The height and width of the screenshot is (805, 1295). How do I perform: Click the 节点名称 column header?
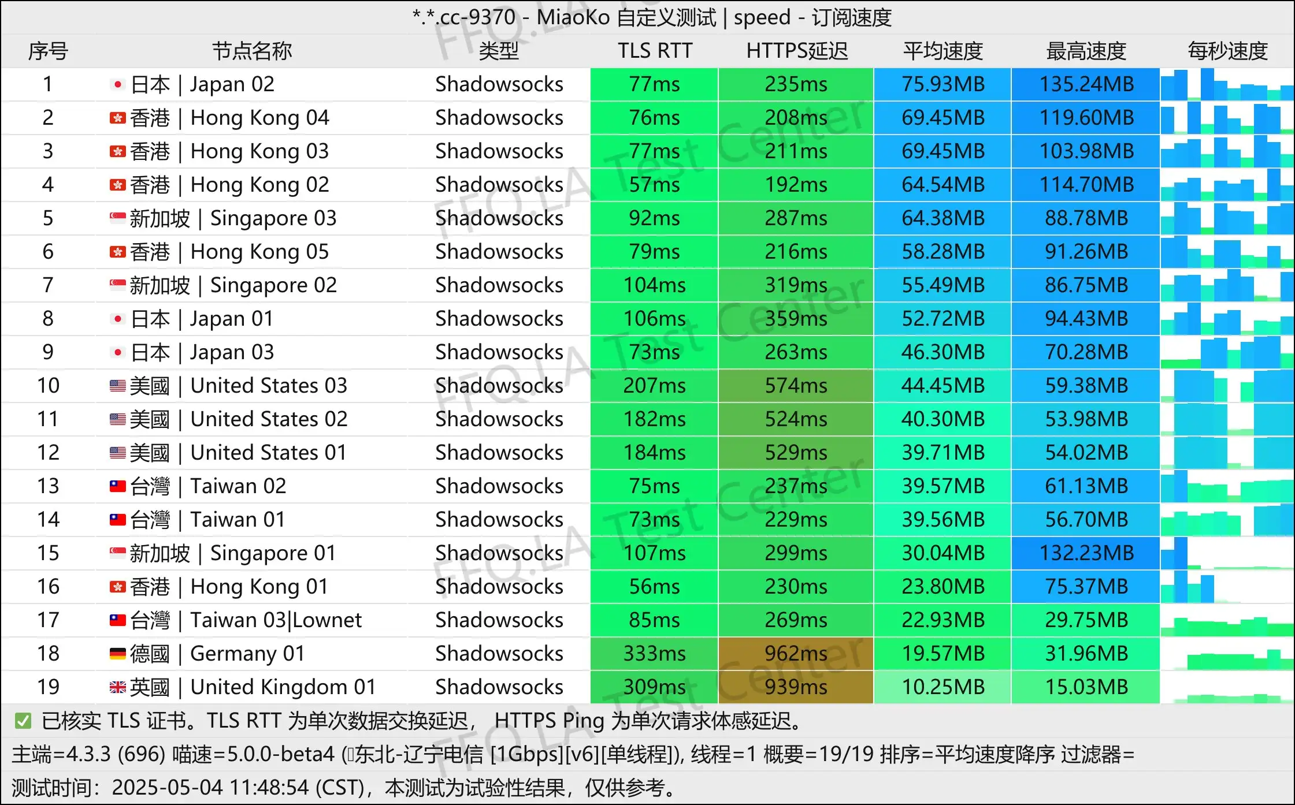[252, 51]
